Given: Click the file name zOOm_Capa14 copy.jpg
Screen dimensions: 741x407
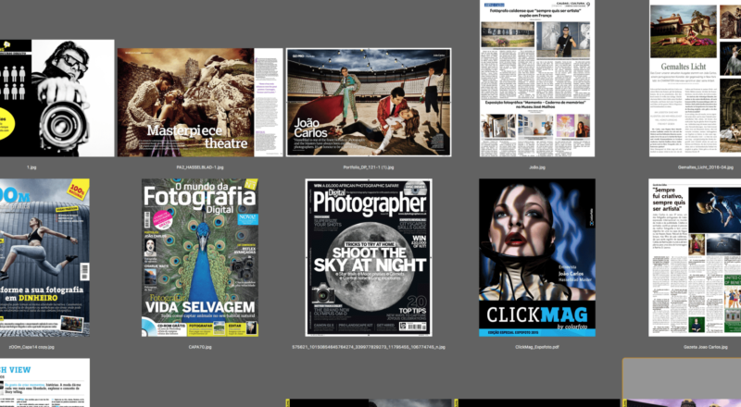Looking at the screenshot, I should pos(31,347).
